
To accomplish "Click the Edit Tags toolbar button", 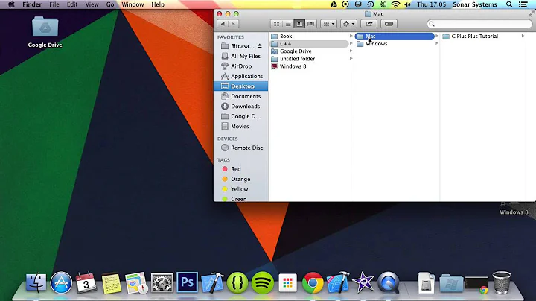I will tap(389, 24).
